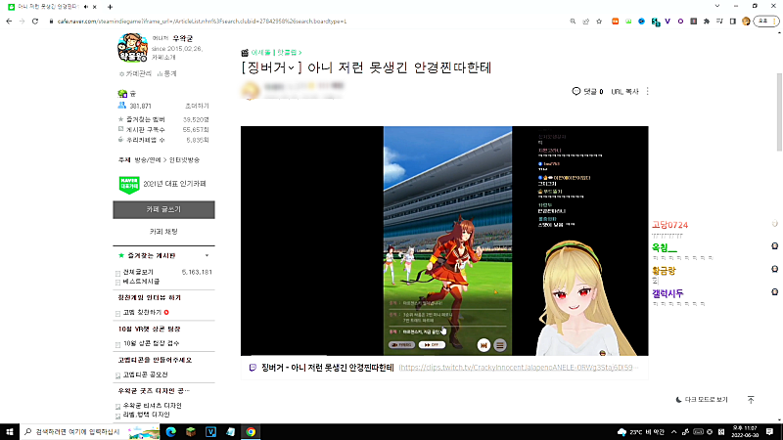Viewport: 783px width, 440px height.
Task: Collapse the 즐겨찾는 게시판 favorites section
Action: (x=207, y=255)
